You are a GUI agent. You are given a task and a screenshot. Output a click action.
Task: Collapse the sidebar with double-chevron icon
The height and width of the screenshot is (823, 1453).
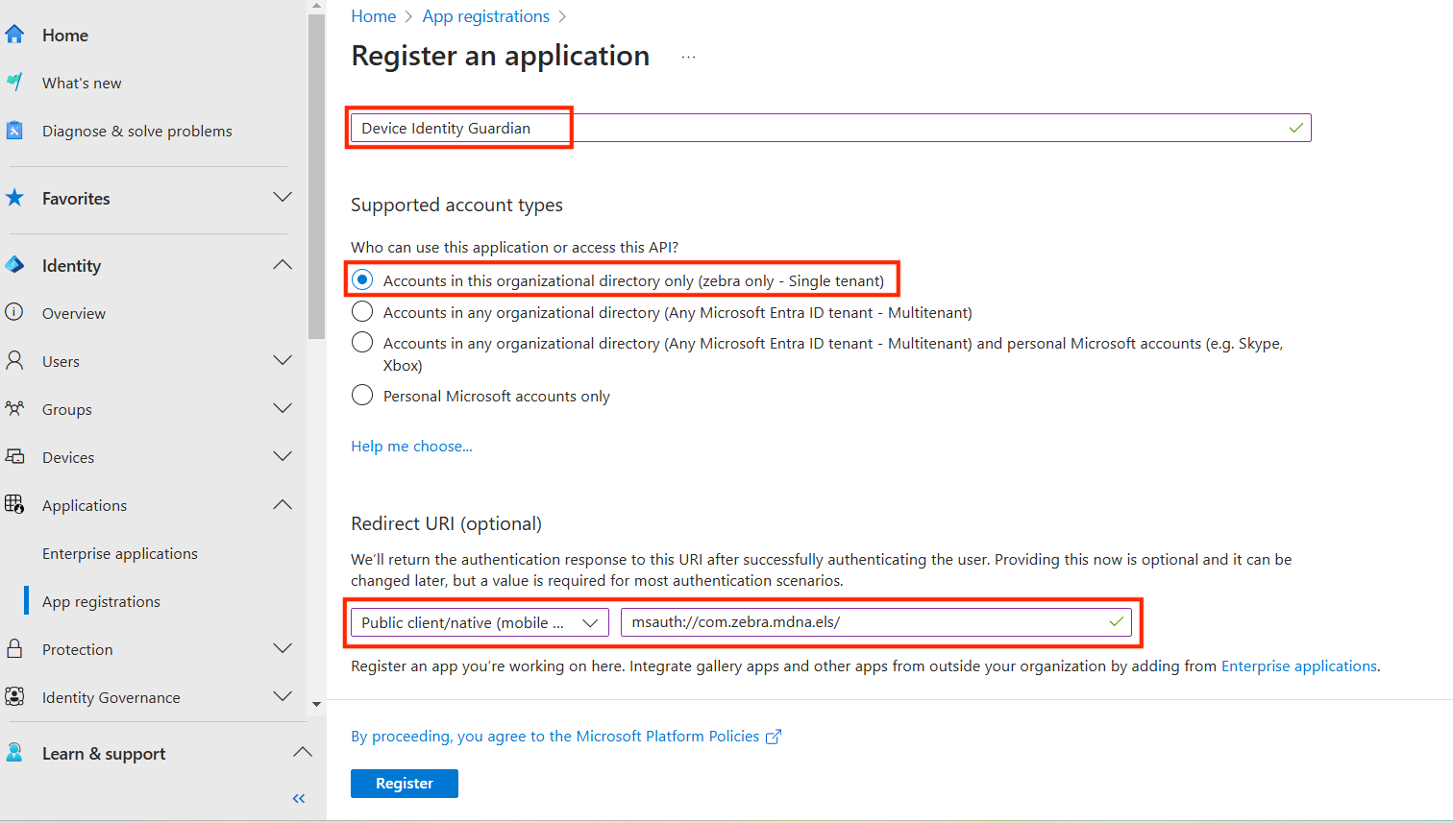(299, 798)
